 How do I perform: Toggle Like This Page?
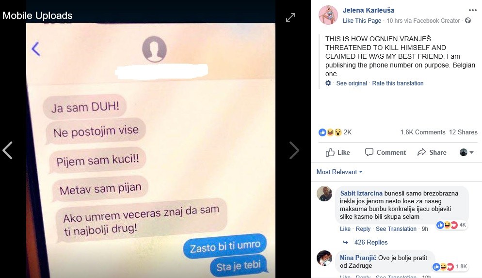pyautogui.click(x=362, y=20)
